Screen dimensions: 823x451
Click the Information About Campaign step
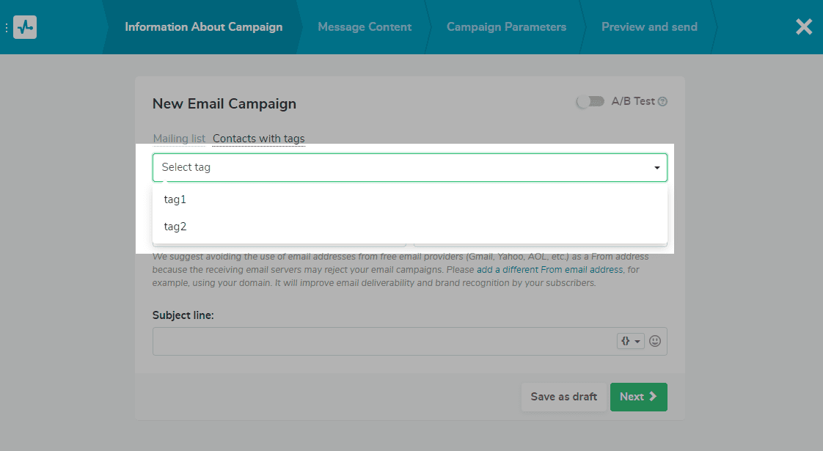tap(203, 27)
